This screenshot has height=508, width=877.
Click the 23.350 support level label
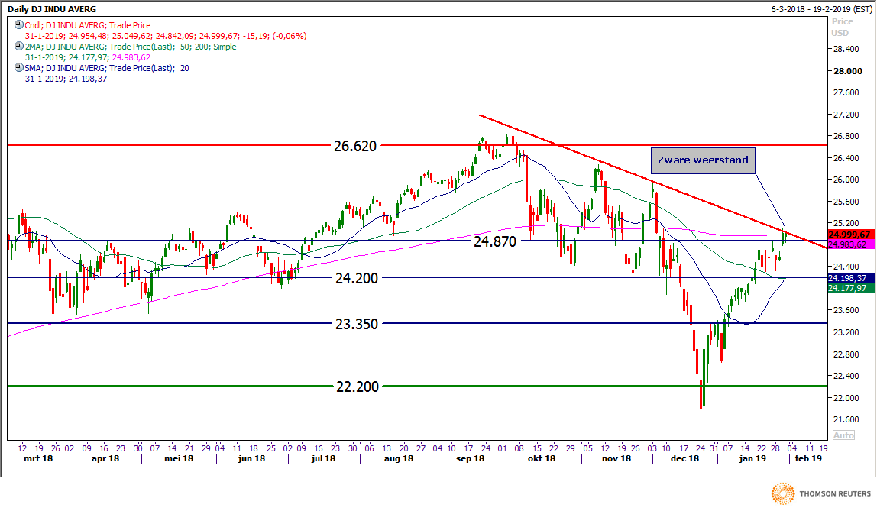point(358,324)
